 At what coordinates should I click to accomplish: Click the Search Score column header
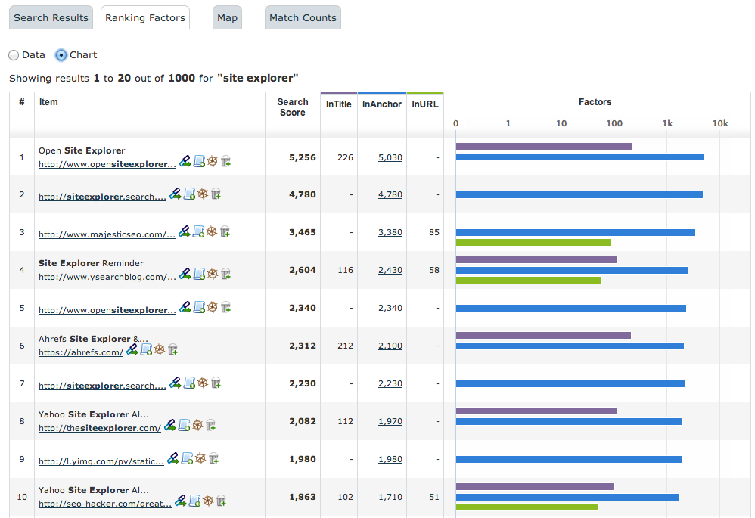click(x=292, y=107)
